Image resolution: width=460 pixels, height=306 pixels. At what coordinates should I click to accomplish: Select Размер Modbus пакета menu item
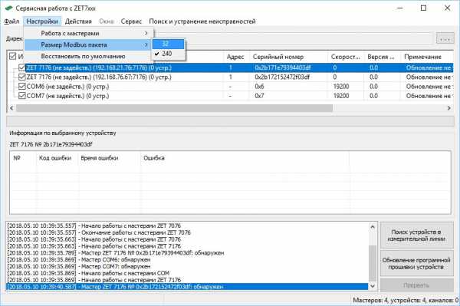point(88,45)
